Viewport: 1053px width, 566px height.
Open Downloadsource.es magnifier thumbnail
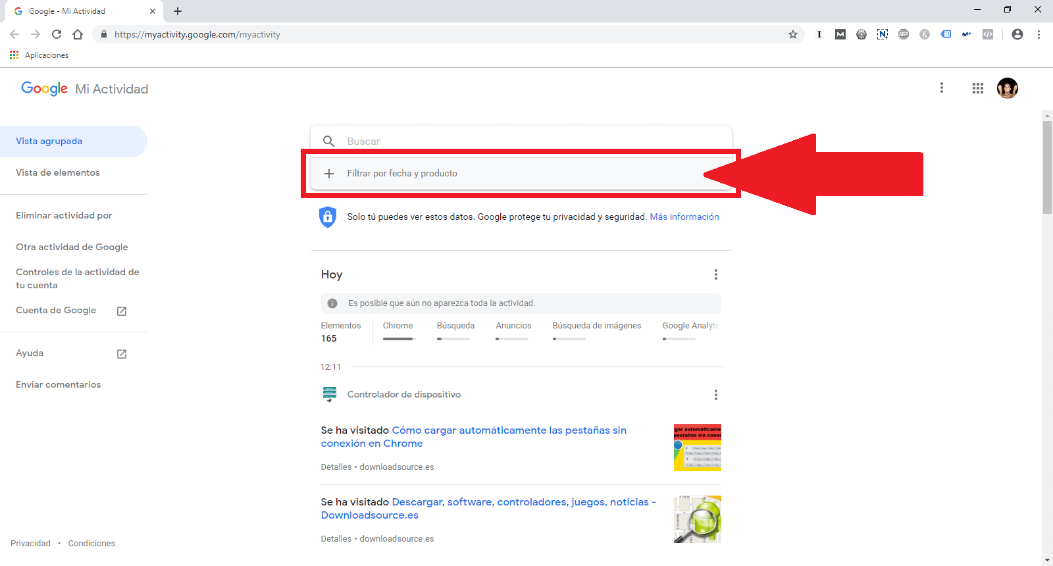coord(698,519)
